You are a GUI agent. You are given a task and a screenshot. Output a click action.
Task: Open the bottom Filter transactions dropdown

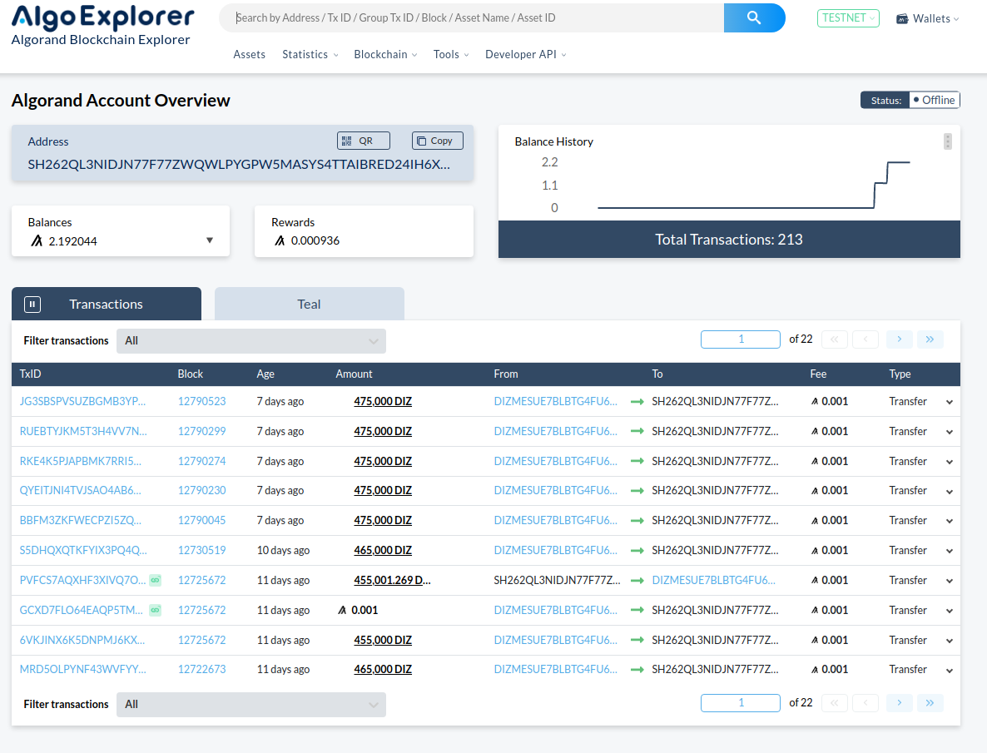[x=251, y=705]
